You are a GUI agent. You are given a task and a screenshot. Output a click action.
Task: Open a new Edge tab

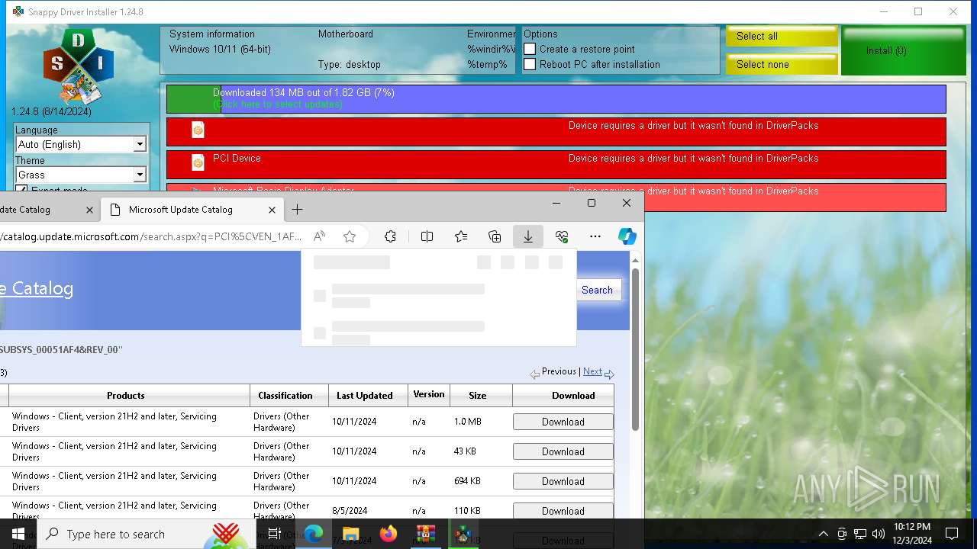(x=298, y=209)
